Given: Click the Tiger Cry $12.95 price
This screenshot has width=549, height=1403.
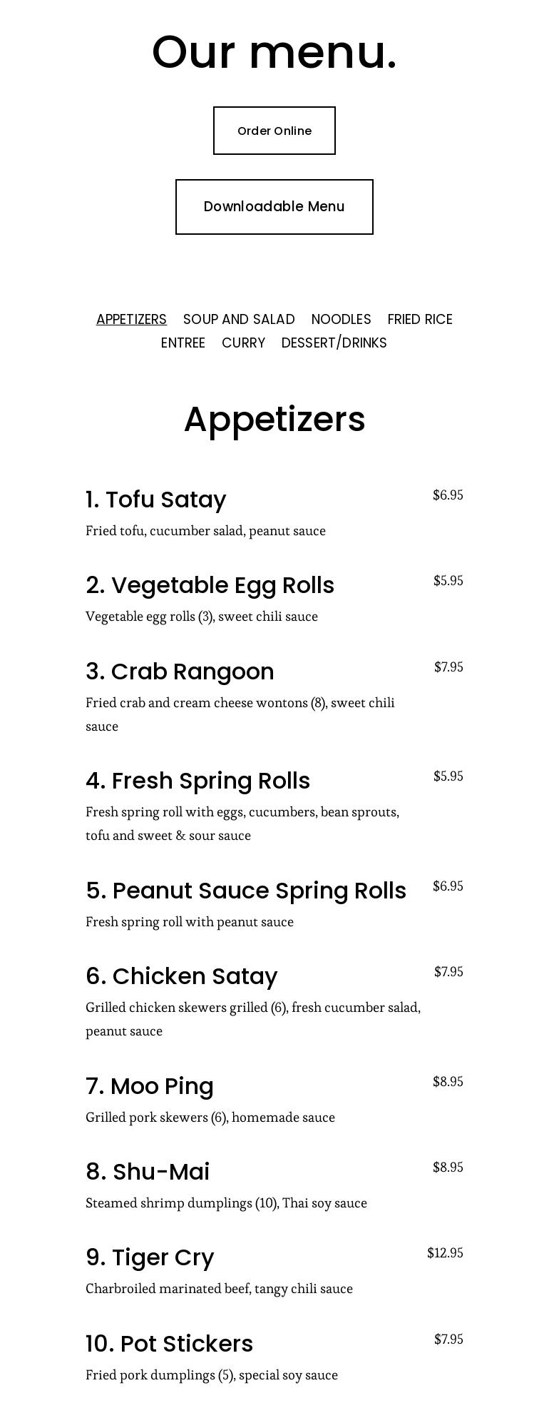Looking at the screenshot, I should (445, 1253).
